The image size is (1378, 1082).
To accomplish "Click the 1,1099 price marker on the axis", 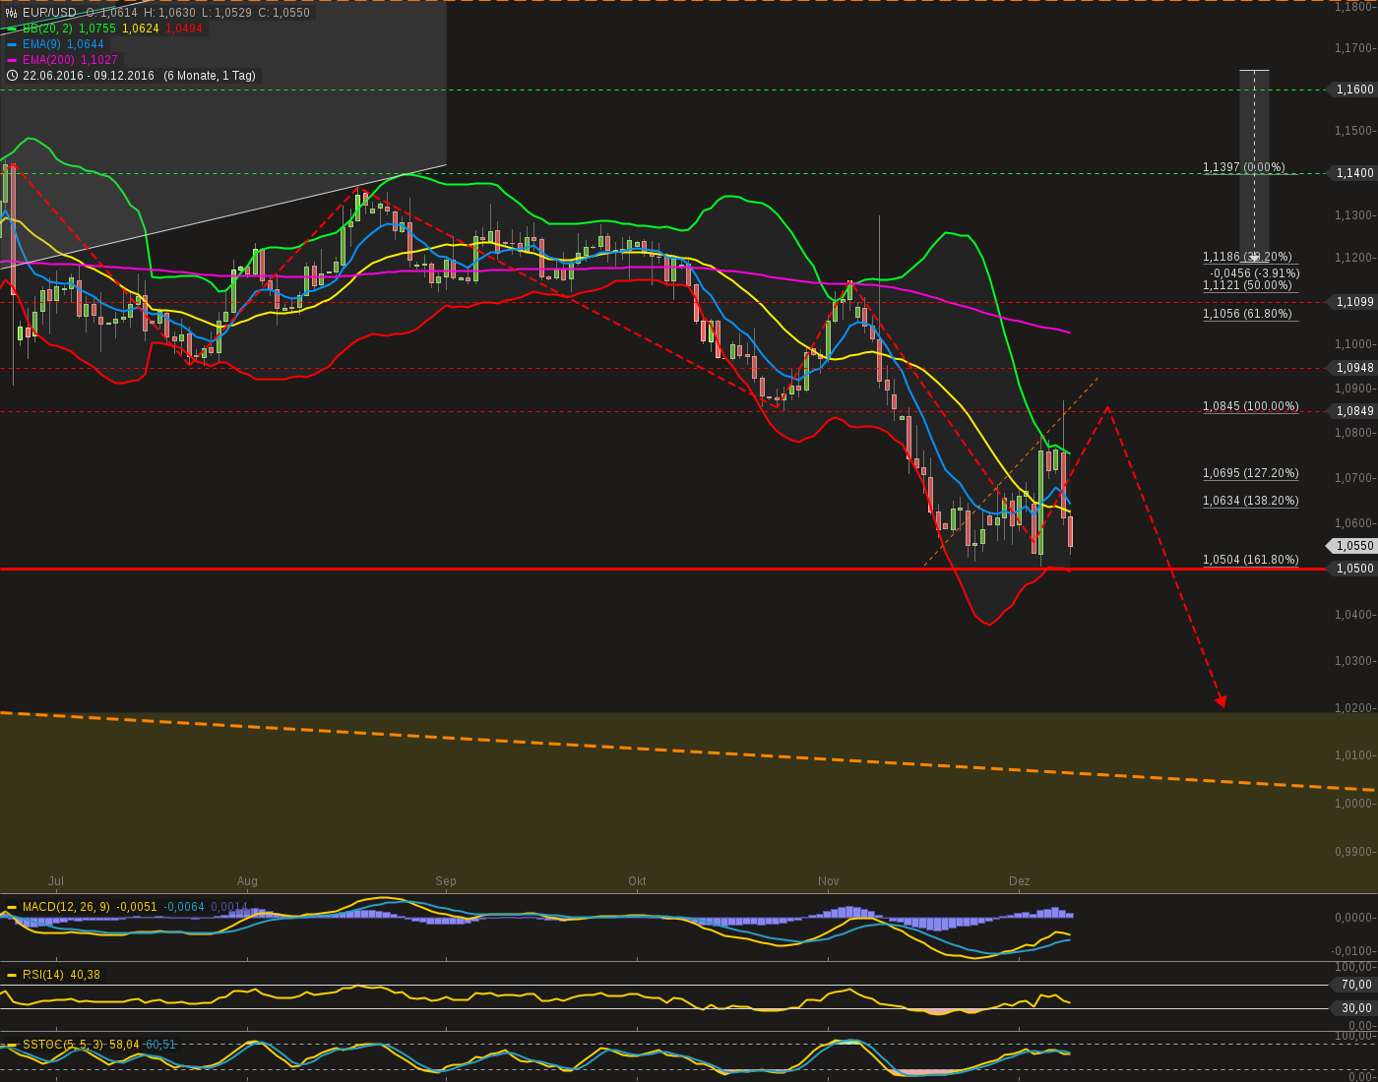I will coord(1354,302).
